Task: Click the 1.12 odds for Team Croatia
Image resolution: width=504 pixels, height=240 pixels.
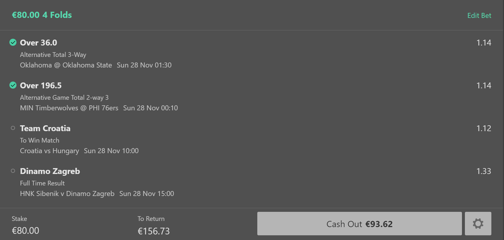Action: pyautogui.click(x=483, y=128)
